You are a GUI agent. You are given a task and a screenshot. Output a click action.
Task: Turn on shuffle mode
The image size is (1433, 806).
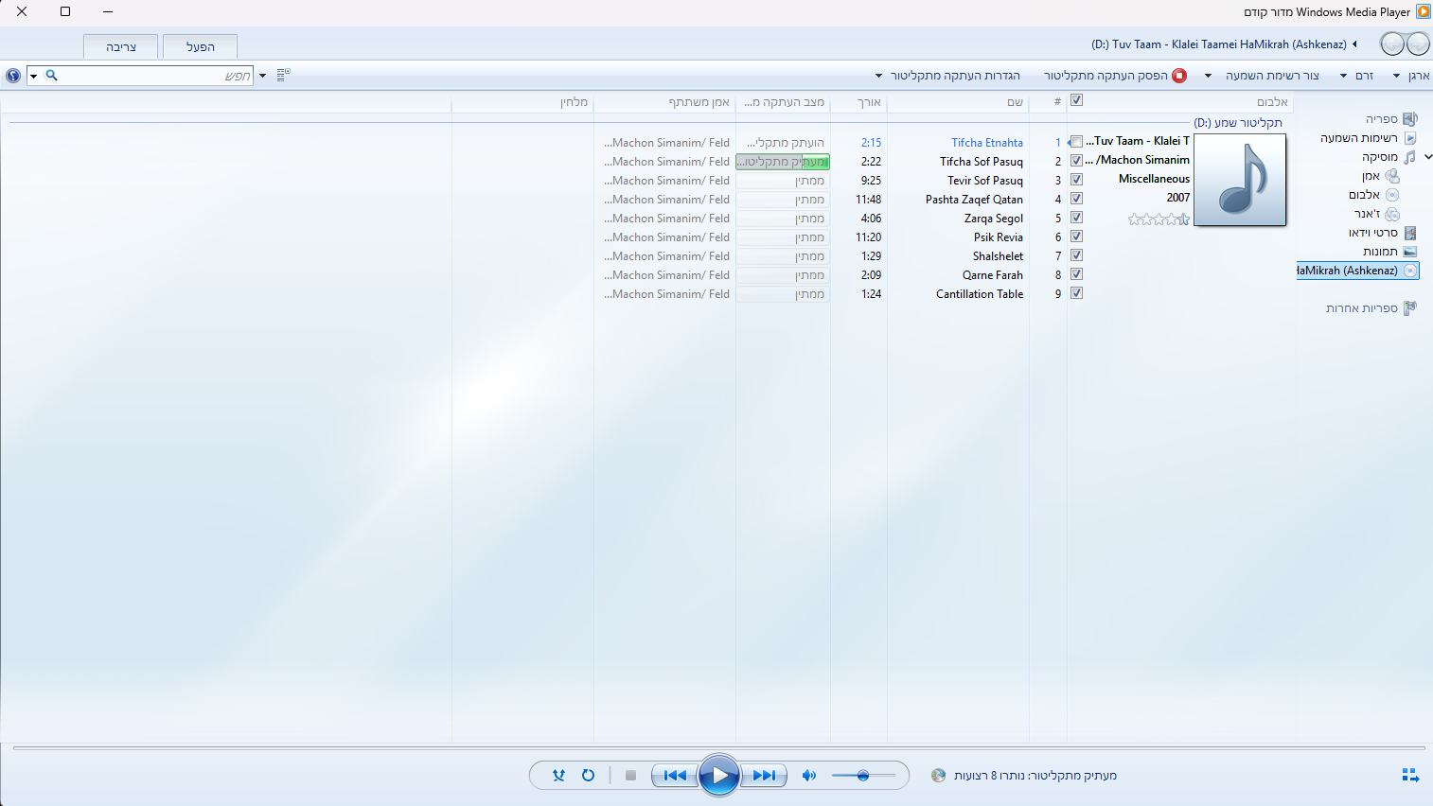(558, 776)
